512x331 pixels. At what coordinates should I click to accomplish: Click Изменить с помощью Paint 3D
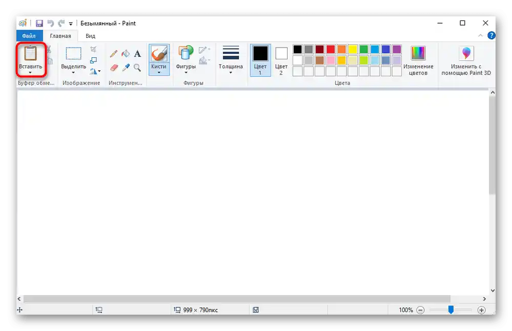pos(466,60)
